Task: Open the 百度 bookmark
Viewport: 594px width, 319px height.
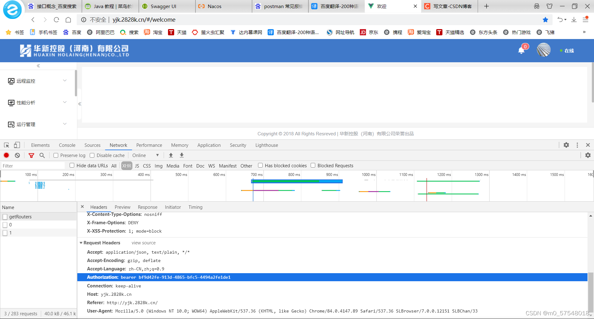Action: 72,32
